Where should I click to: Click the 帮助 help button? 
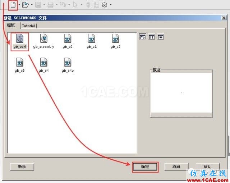point(208,166)
